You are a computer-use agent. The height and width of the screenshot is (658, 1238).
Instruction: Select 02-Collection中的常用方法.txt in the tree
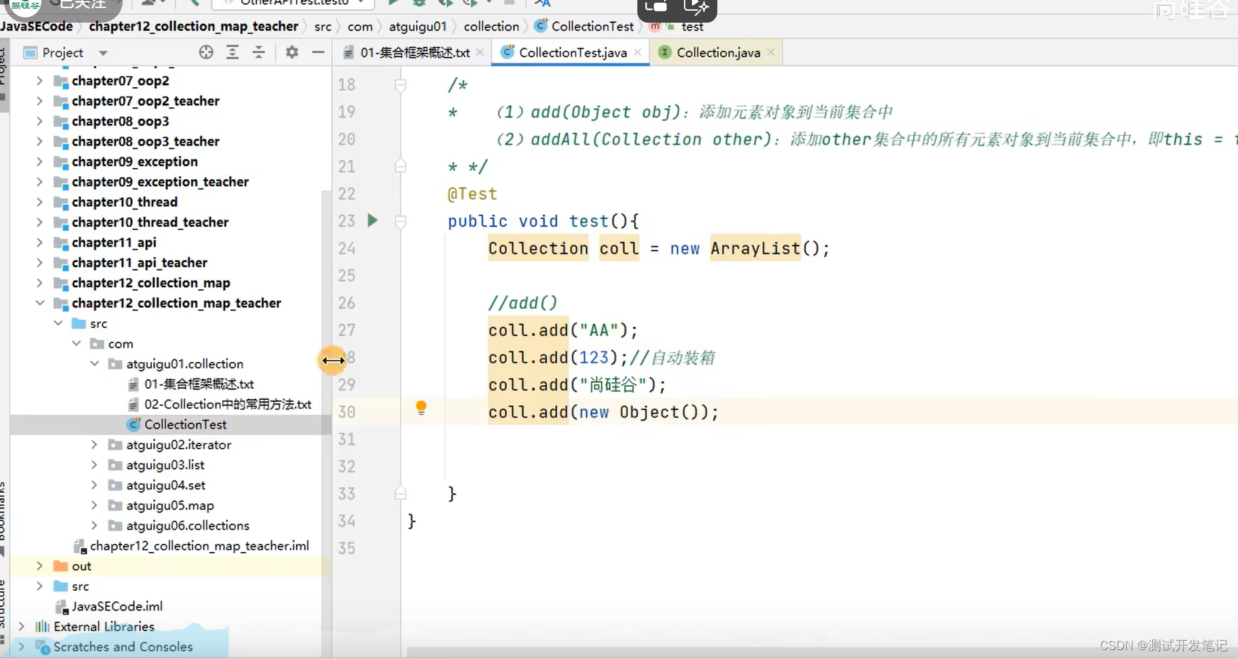pyautogui.click(x=228, y=404)
